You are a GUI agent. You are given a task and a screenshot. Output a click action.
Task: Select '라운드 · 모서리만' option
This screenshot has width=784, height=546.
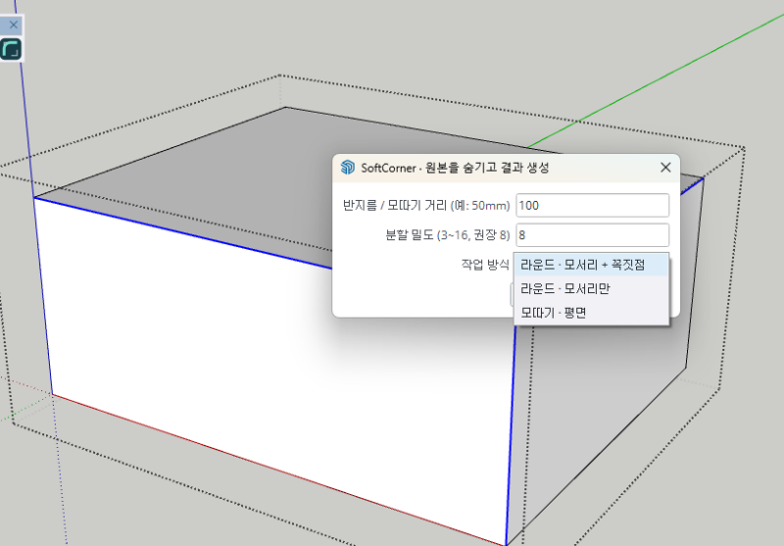(592, 288)
